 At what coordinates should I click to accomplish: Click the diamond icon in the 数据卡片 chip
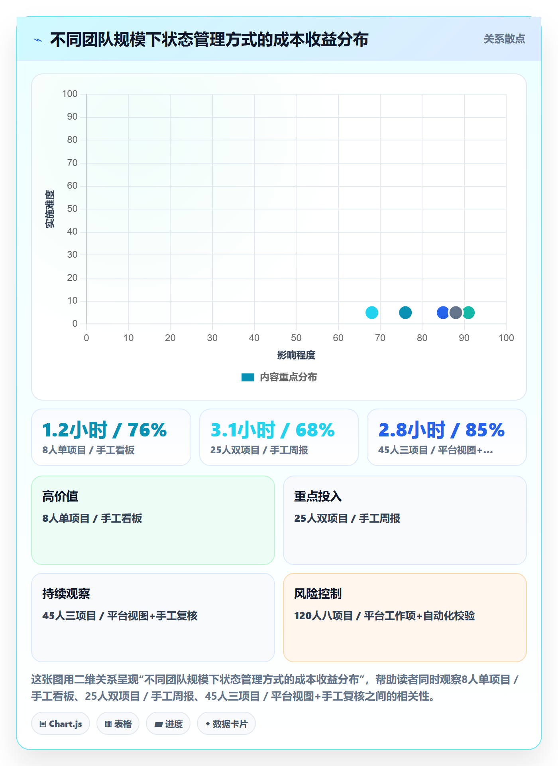coord(208,723)
